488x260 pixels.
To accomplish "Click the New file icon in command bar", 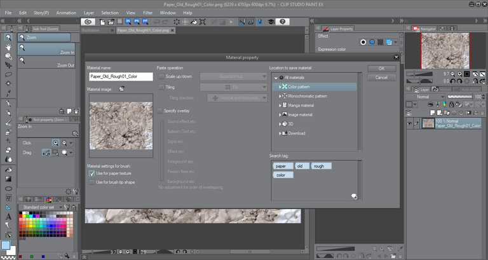I will tap(102, 22).
